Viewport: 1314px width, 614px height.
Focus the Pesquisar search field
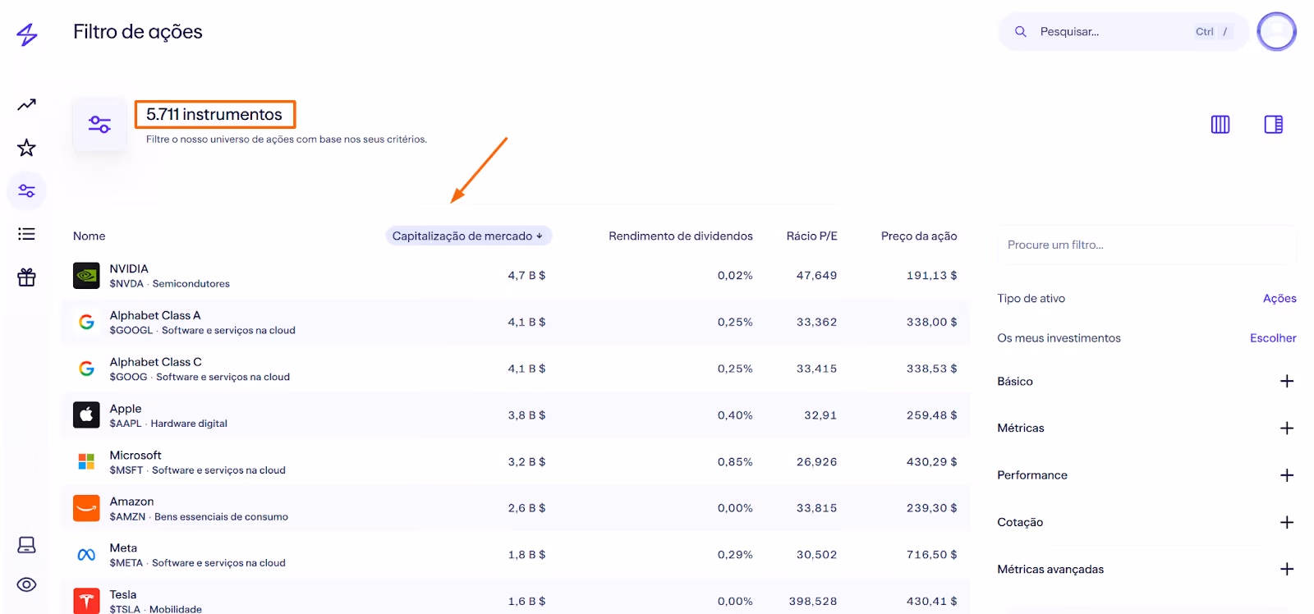click(x=1123, y=31)
